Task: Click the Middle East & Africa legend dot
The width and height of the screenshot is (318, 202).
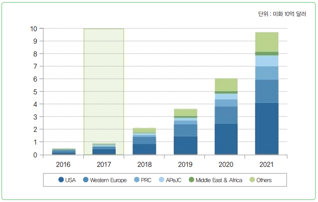Action: [191, 179]
